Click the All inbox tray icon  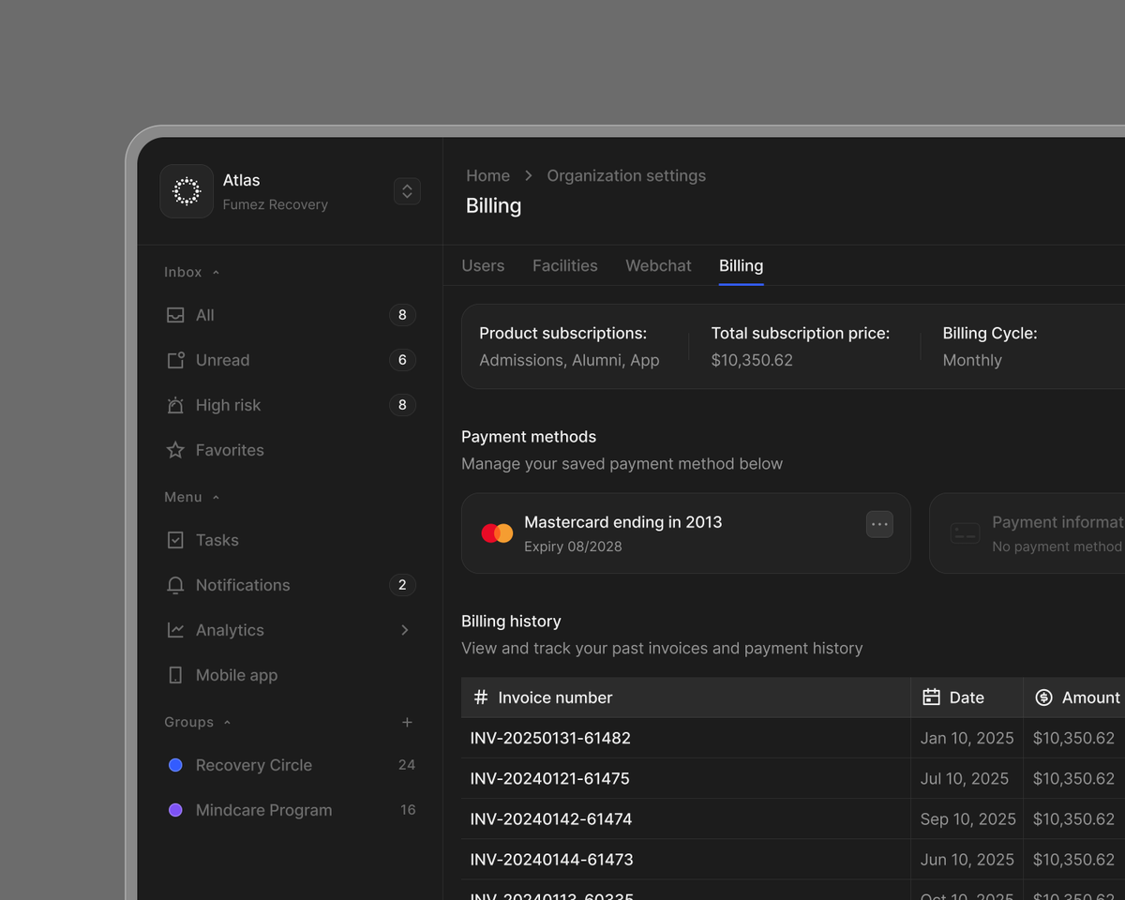pos(175,315)
